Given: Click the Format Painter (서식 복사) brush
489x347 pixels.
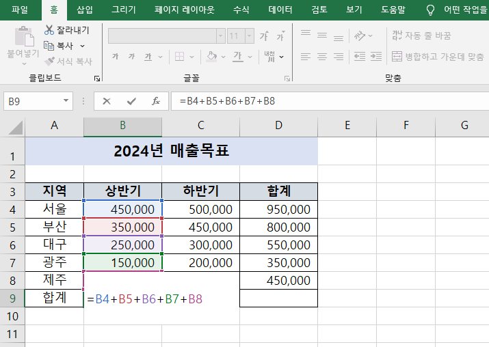Looking at the screenshot, I should (49, 61).
